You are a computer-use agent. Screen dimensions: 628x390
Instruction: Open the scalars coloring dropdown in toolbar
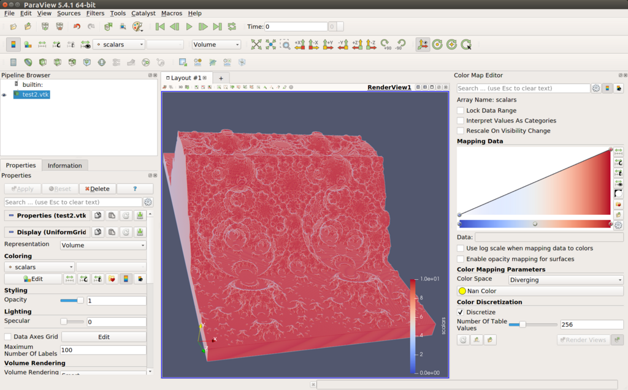tap(120, 45)
